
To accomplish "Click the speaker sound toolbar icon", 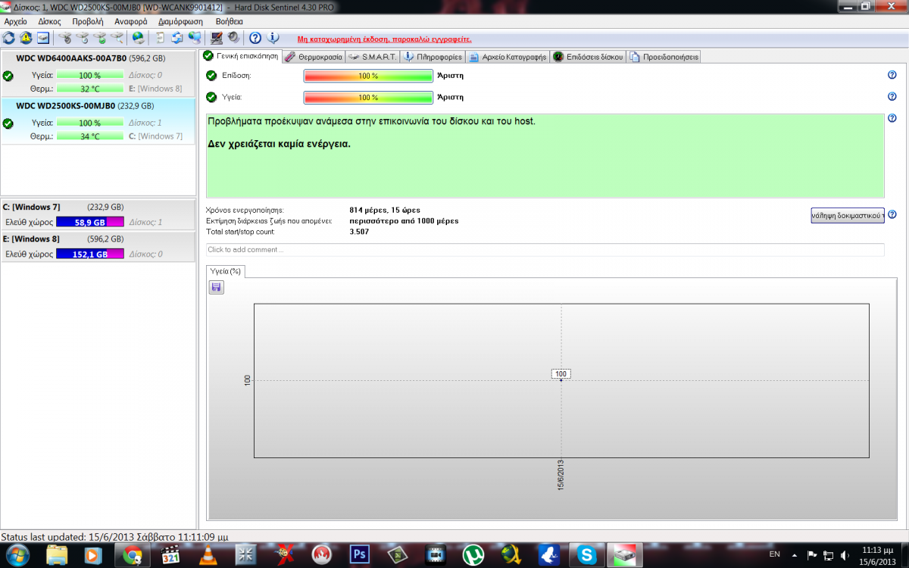I will pos(233,37).
